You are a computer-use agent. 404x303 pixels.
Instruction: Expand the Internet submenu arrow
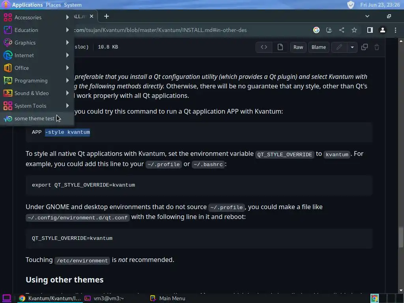[x=67, y=55]
